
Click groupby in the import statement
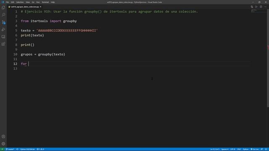pyautogui.click(x=70, y=21)
